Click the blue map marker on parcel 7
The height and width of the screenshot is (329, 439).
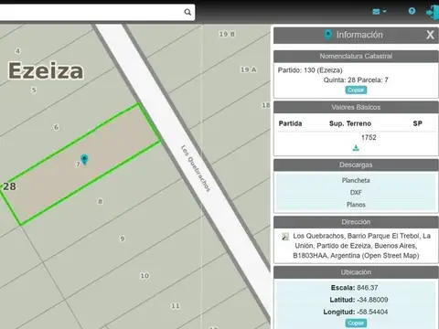pos(84,159)
